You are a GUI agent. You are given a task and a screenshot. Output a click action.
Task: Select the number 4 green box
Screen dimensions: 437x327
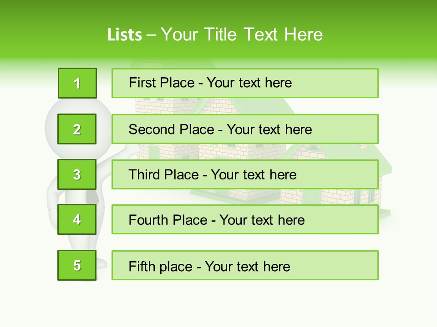(77, 219)
